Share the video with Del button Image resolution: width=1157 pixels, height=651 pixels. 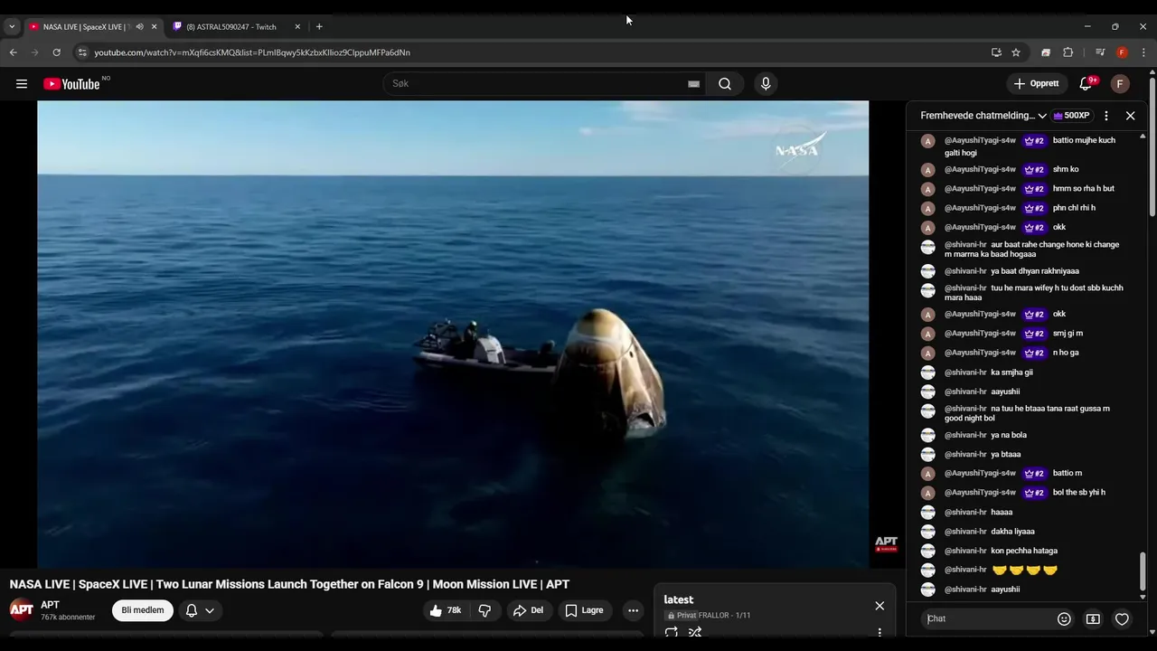click(529, 610)
